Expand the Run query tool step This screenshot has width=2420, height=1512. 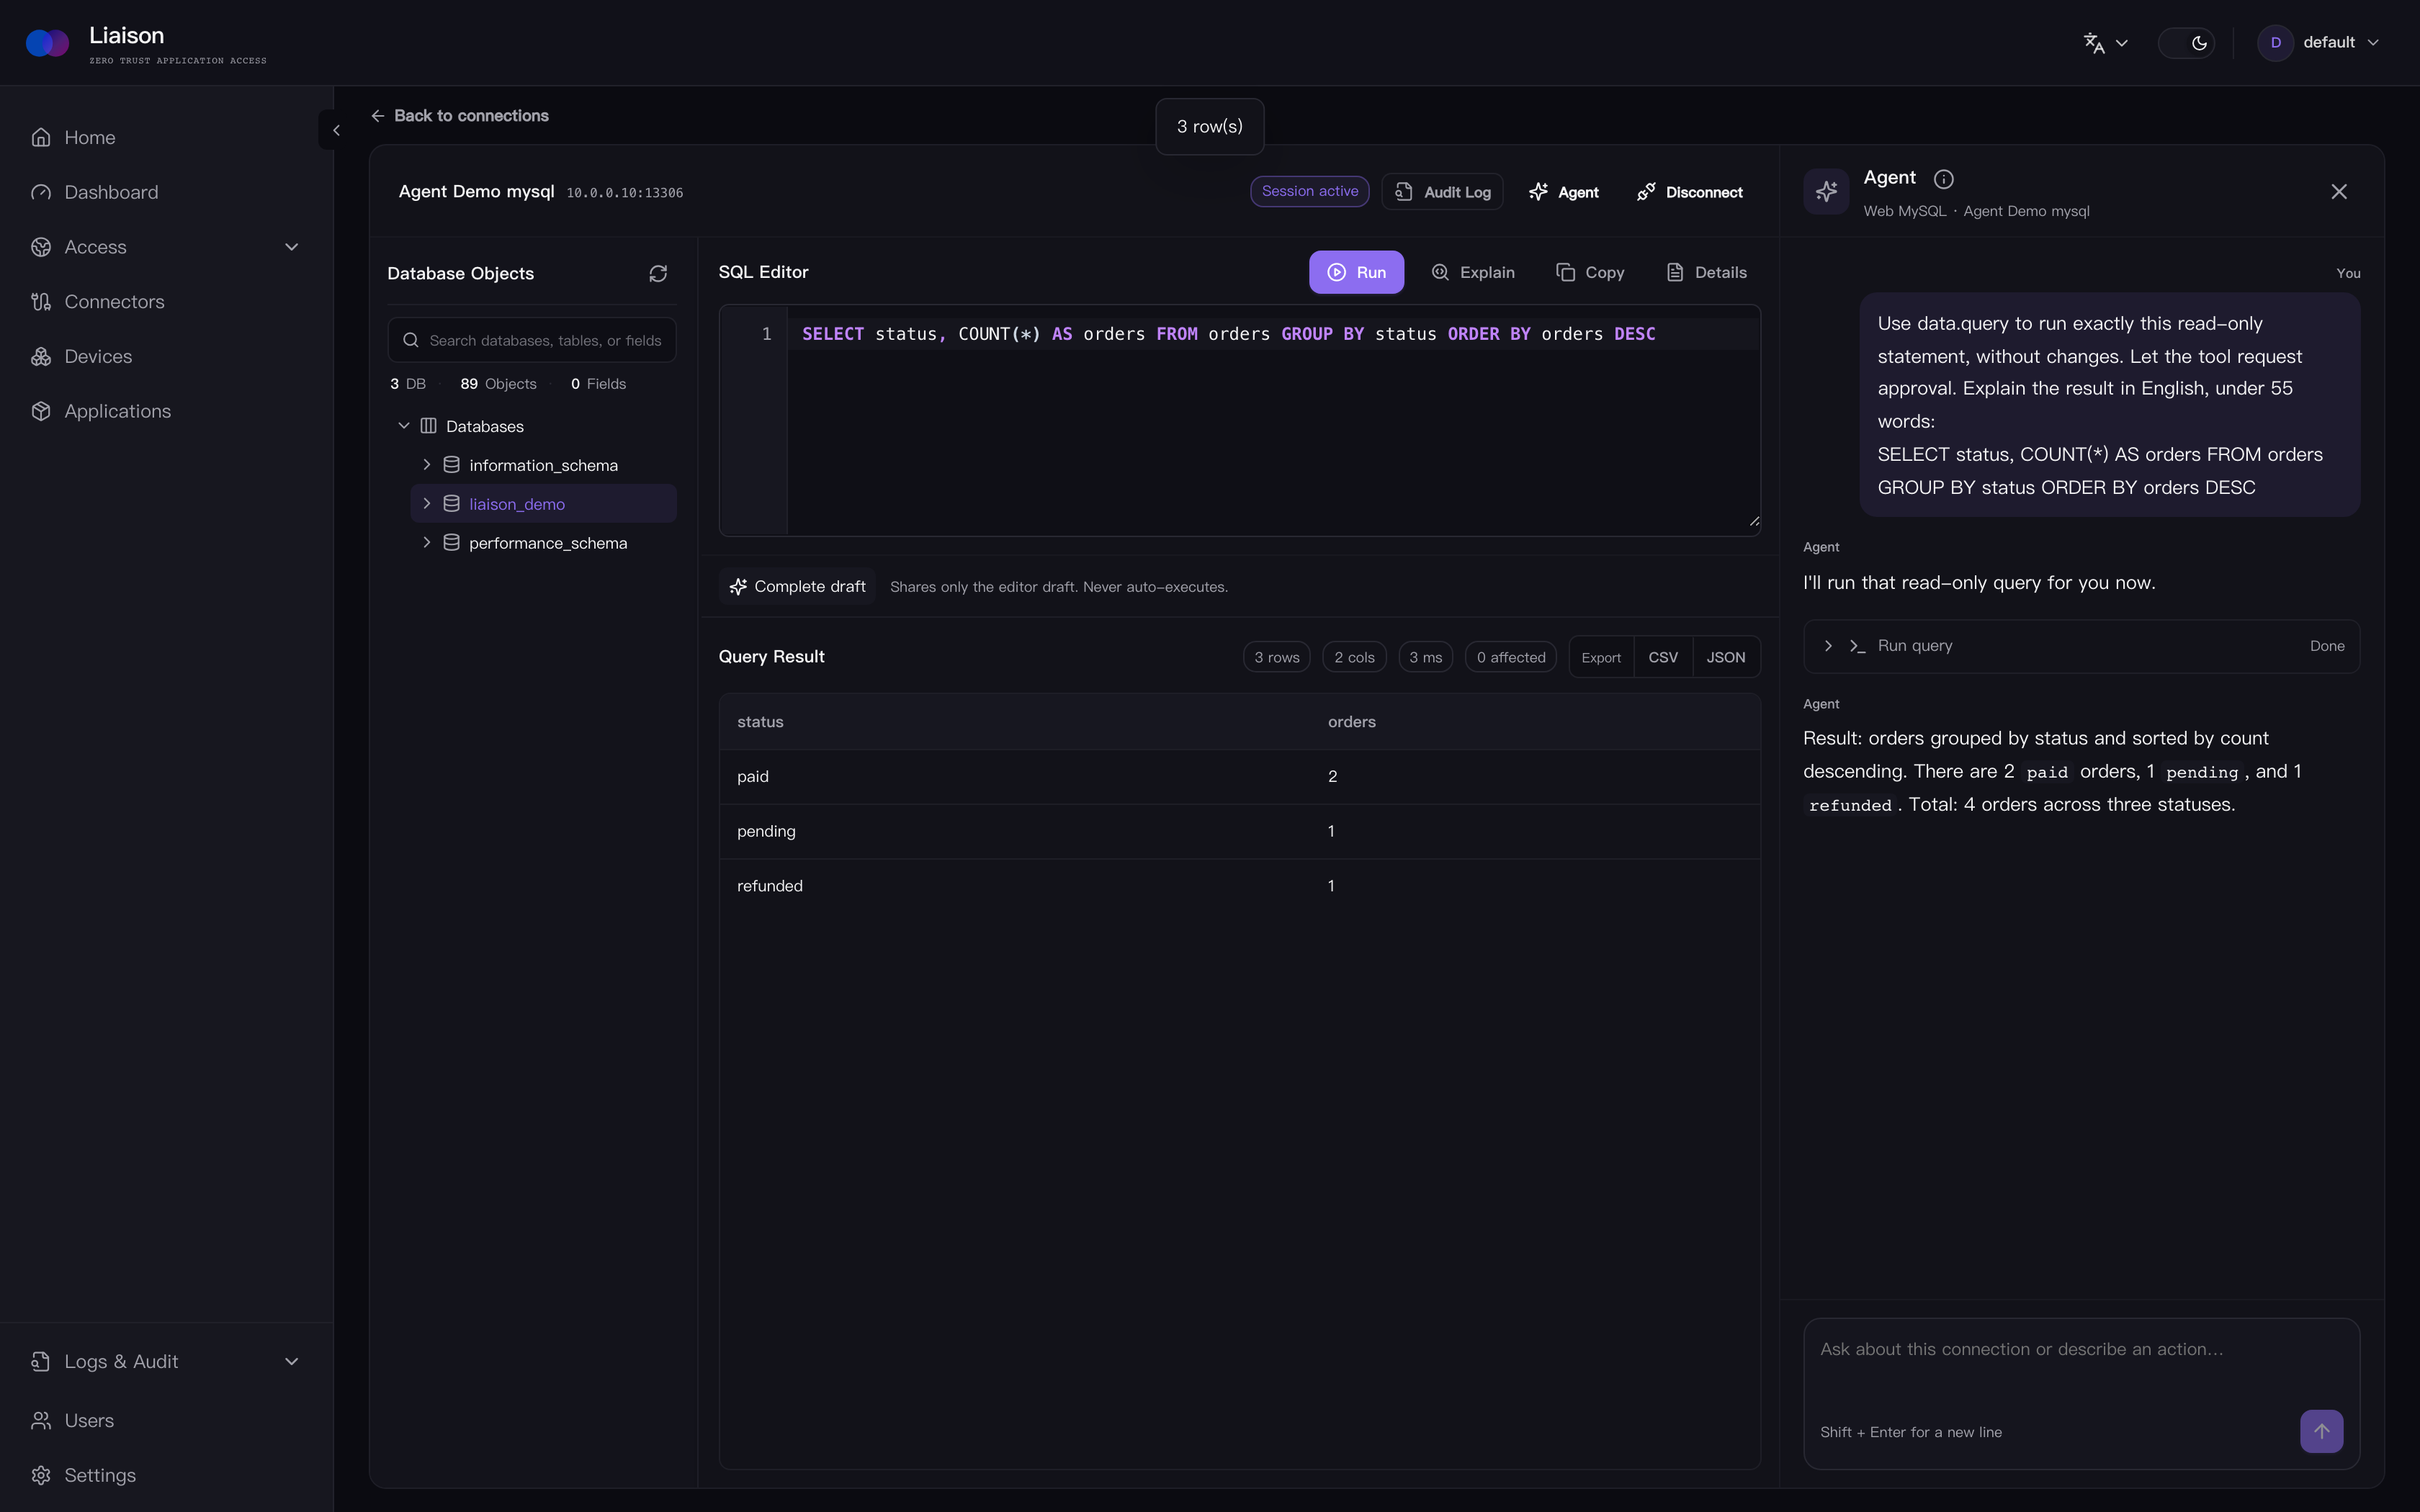tap(1828, 646)
